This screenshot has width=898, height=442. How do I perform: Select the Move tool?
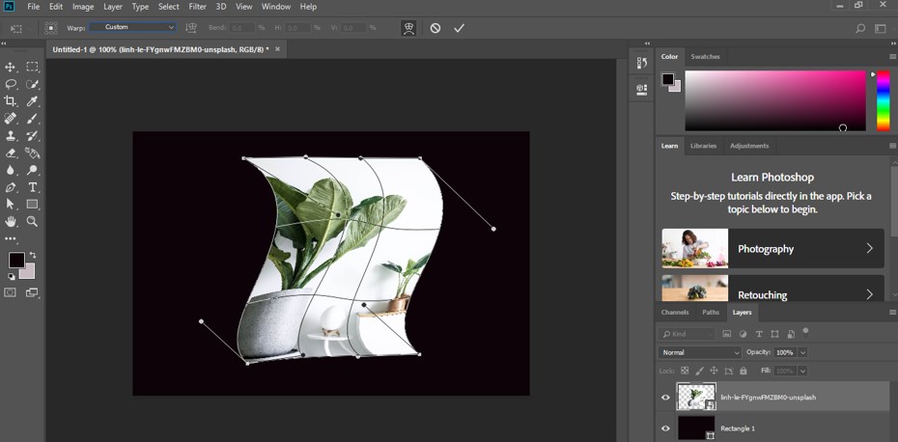11,67
